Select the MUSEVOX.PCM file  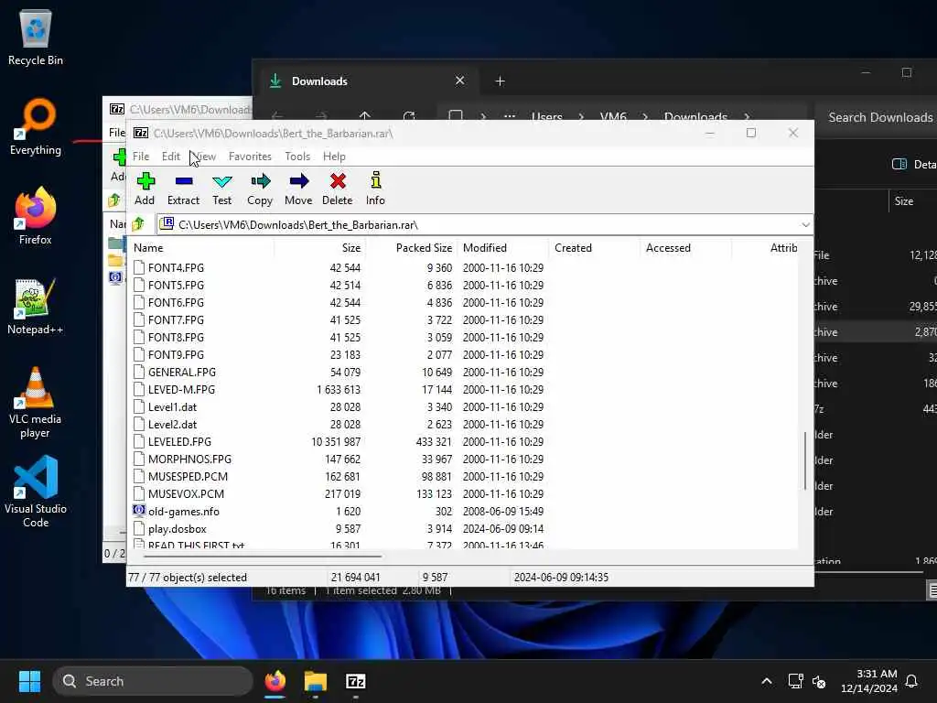[186, 493]
